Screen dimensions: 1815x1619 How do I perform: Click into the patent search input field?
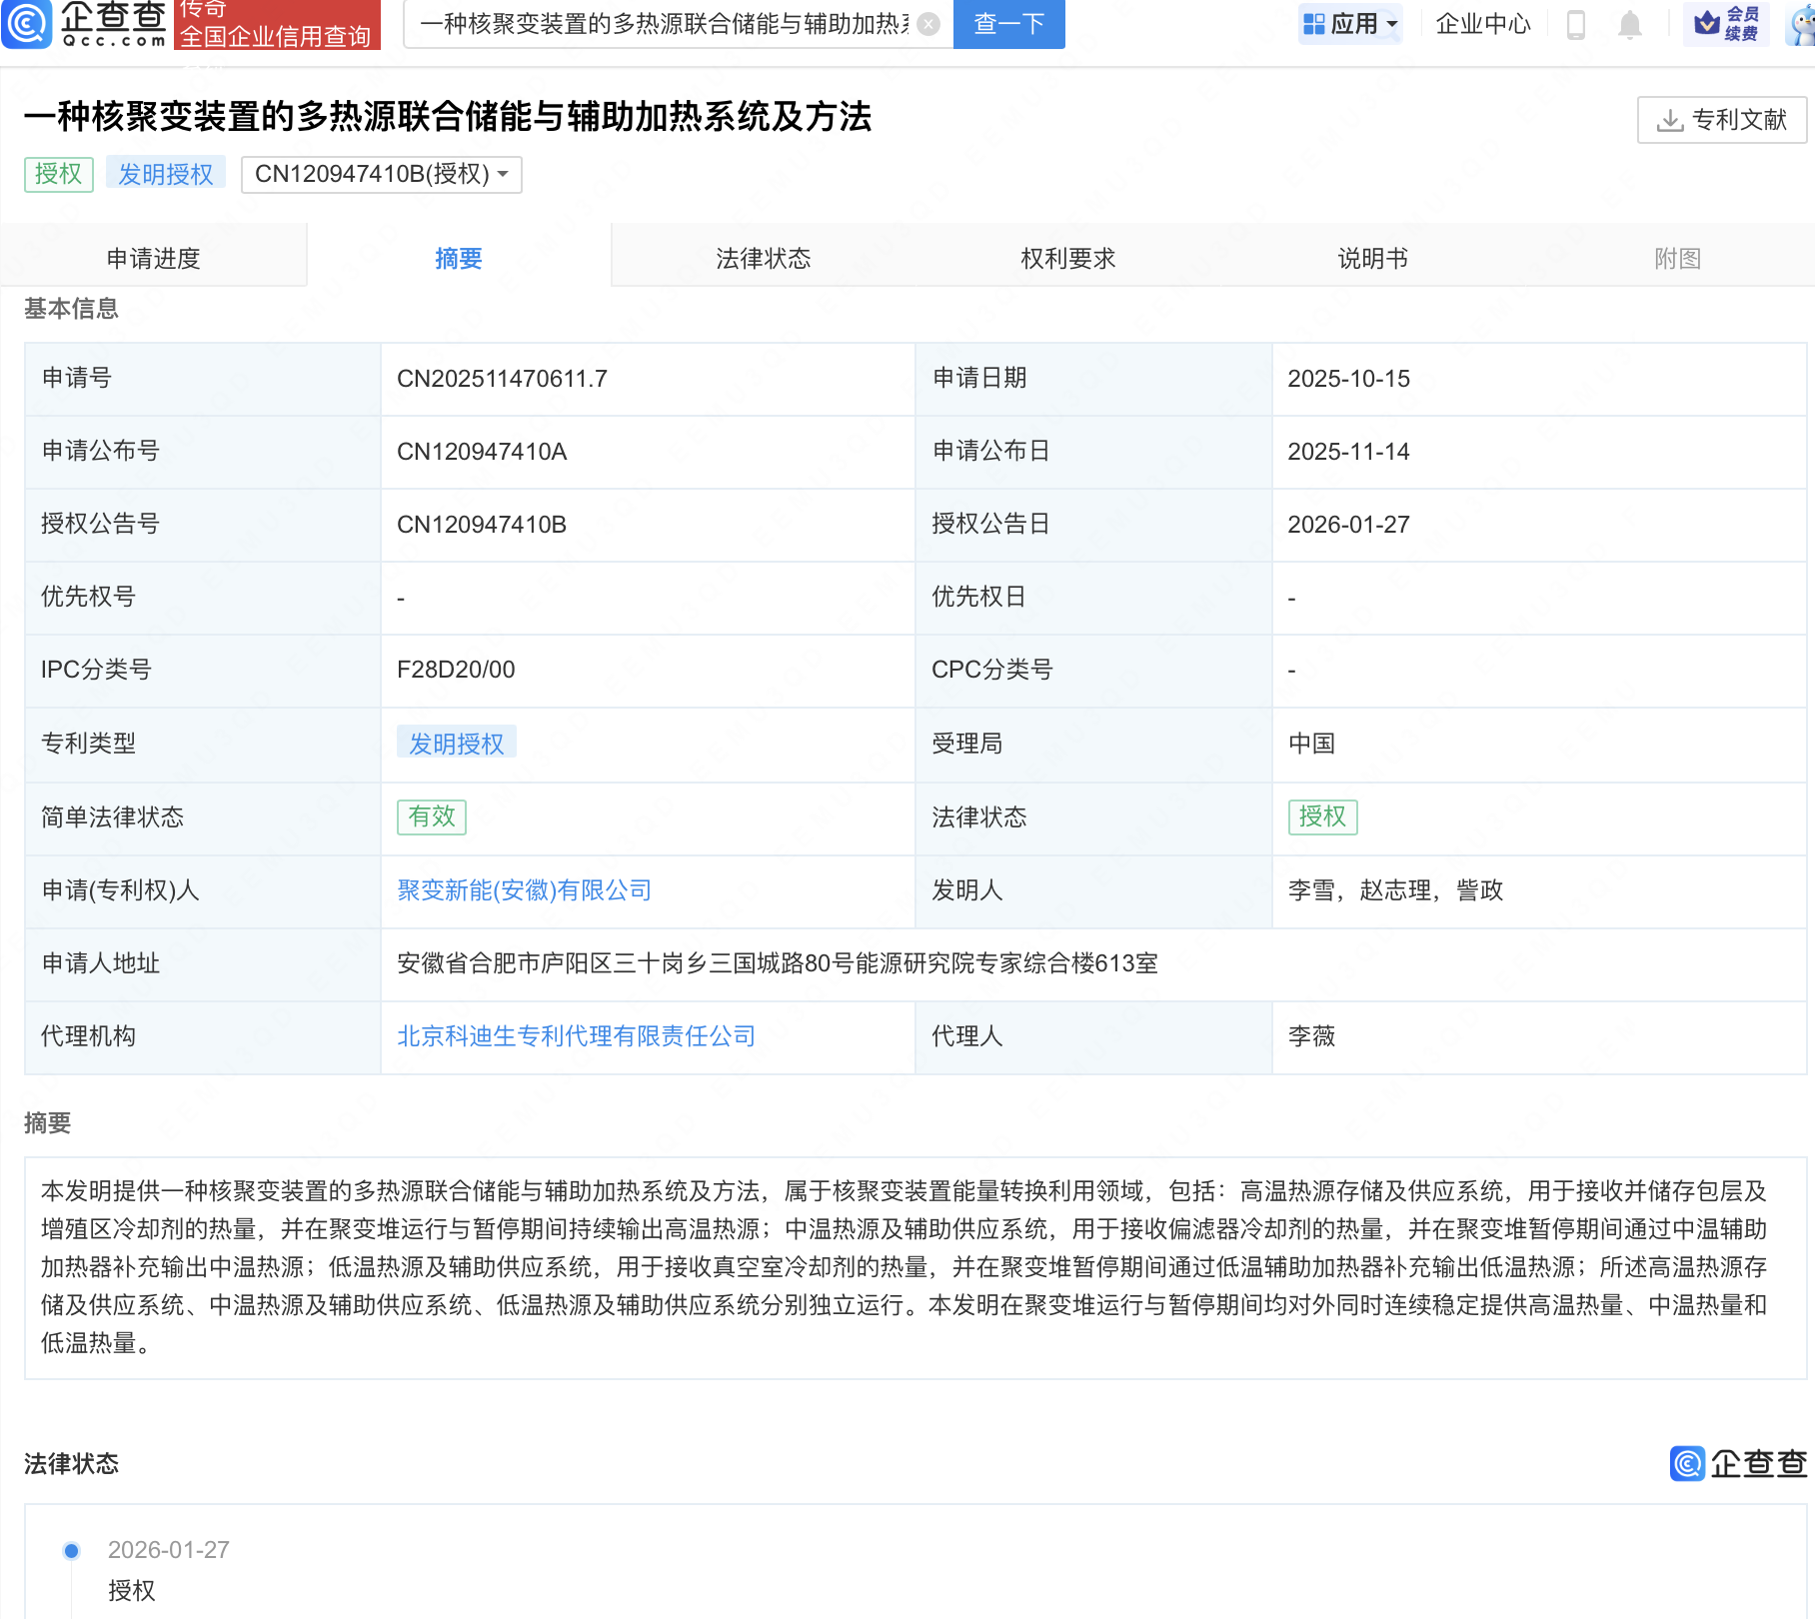[664, 24]
